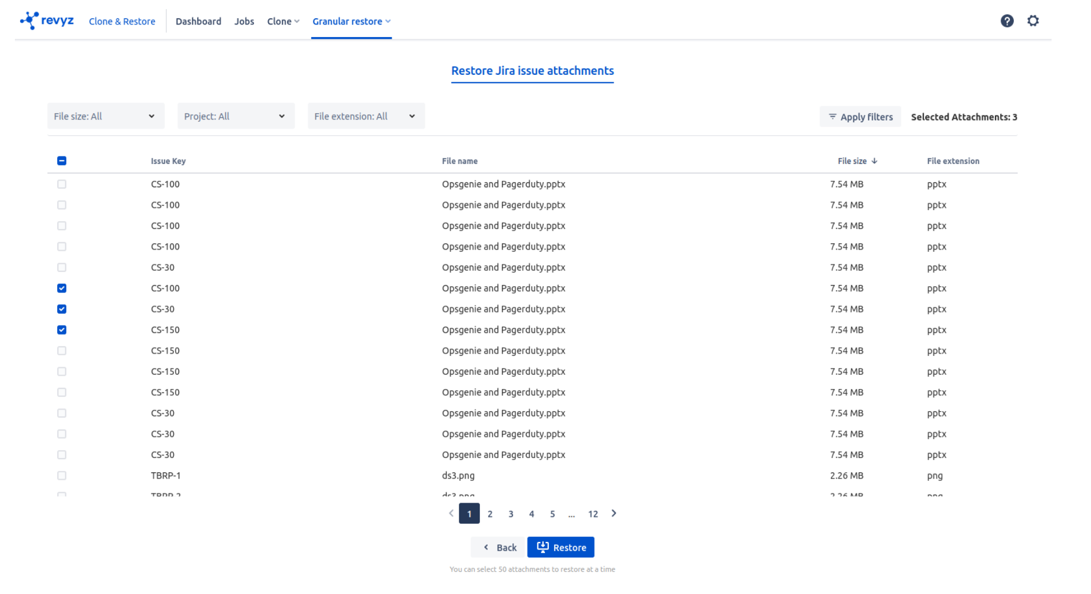The width and height of the screenshot is (1091, 594).
Task: Check the TBRP-1 ds3.png checkbox
Action: [62, 476]
